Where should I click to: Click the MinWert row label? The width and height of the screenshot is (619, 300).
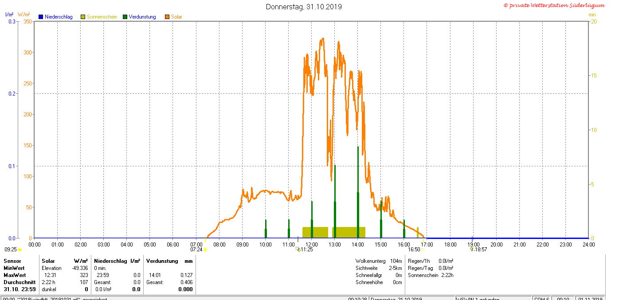(x=14, y=268)
